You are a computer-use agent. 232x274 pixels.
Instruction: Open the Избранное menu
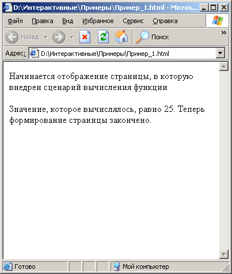click(98, 21)
